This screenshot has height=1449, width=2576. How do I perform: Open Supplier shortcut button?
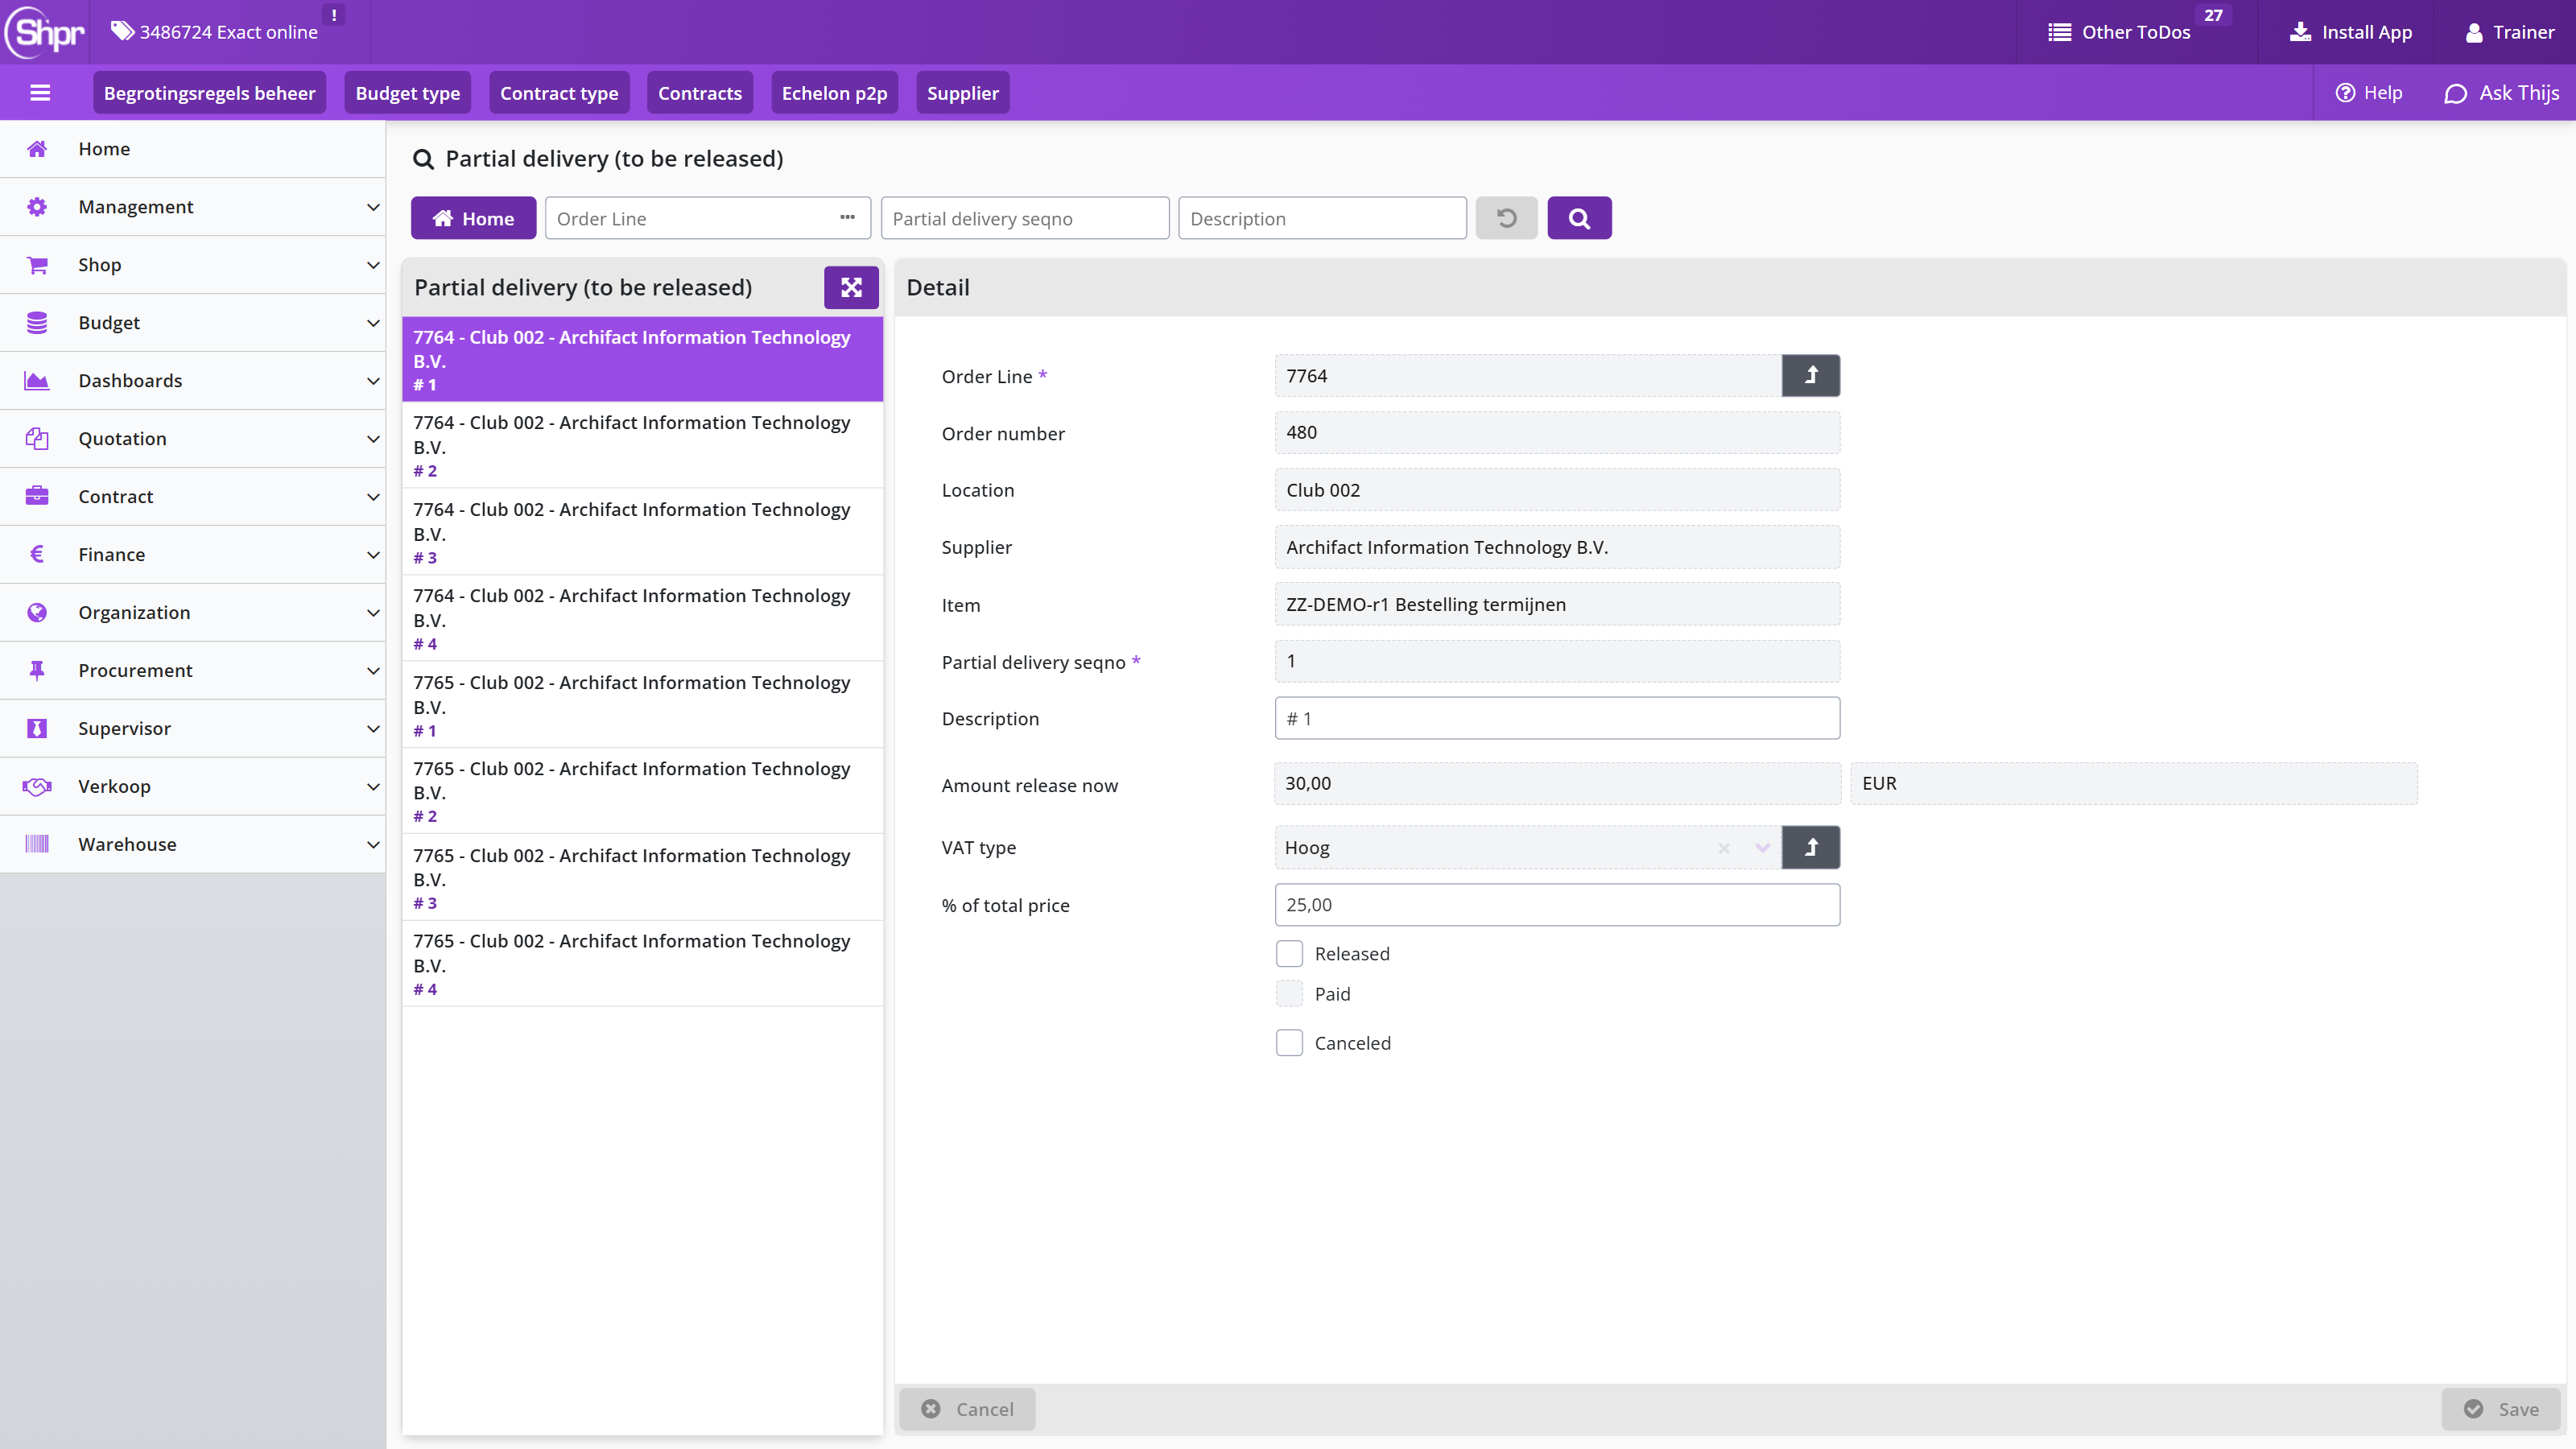[962, 93]
